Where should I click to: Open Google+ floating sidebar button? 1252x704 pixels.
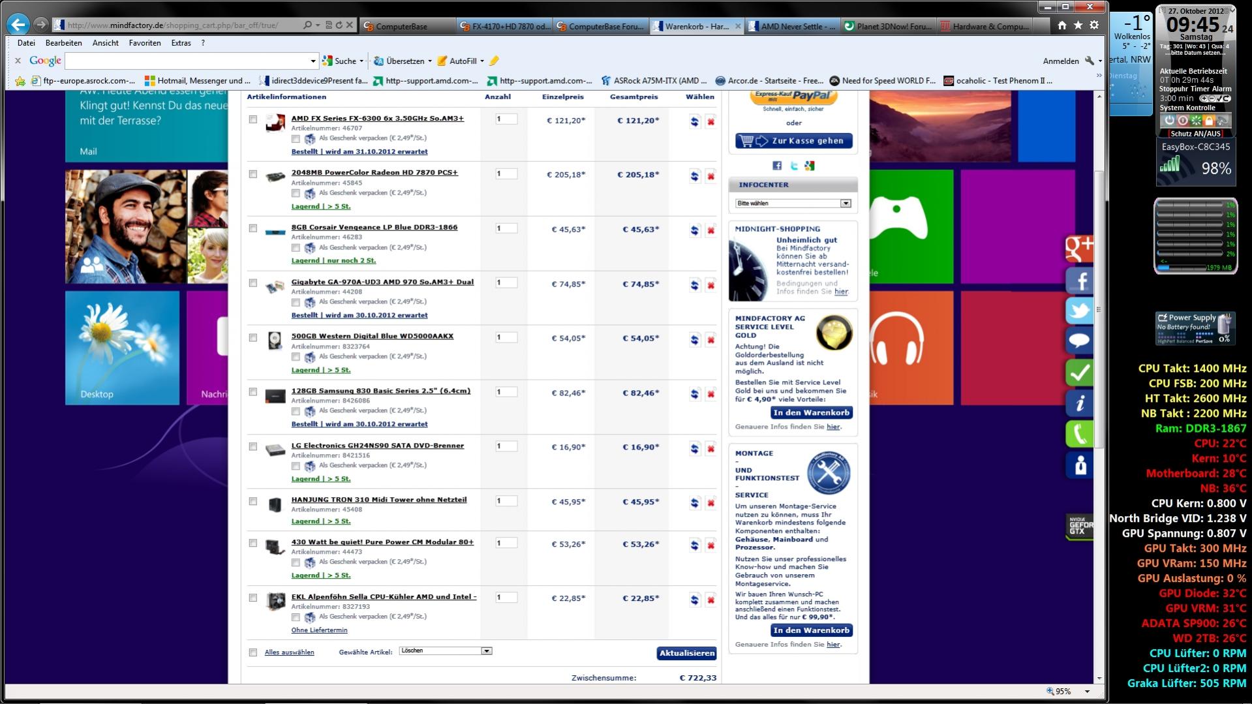[1079, 247]
